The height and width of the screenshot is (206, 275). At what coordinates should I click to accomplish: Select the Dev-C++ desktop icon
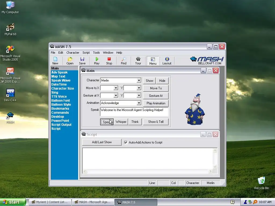point(10,95)
